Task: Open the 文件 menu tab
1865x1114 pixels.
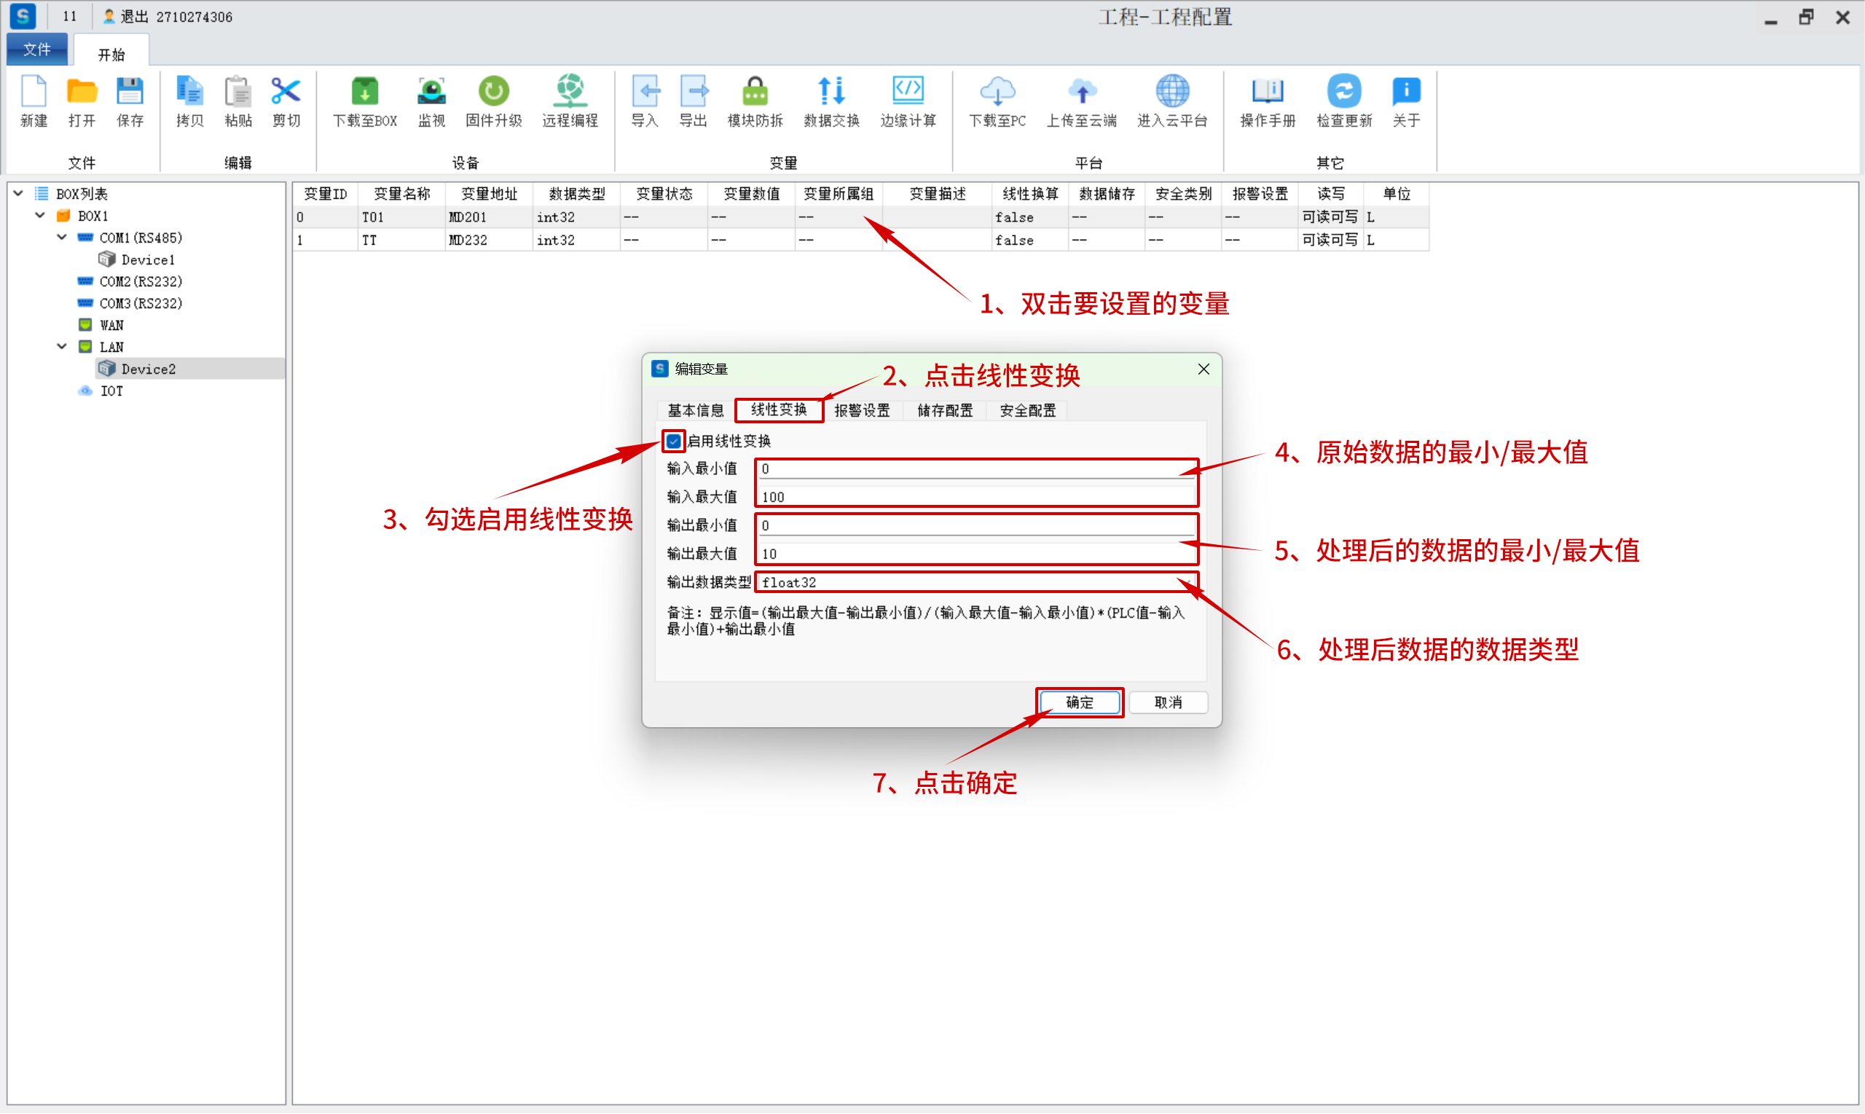Action: point(36,50)
